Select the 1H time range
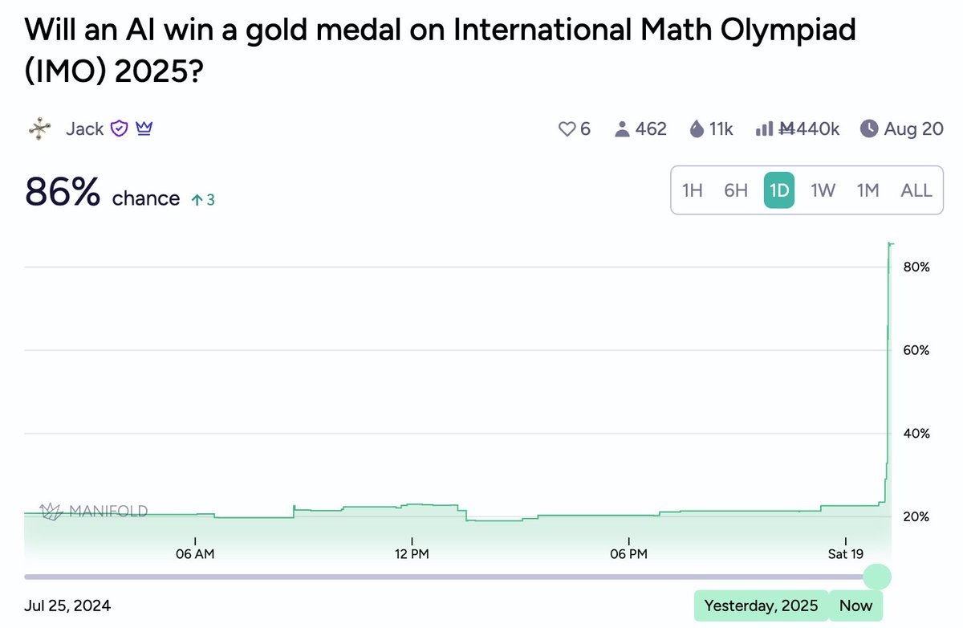963x628 pixels. [x=693, y=190]
